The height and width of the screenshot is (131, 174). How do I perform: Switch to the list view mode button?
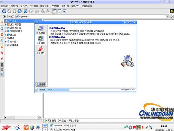tap(59, 11)
